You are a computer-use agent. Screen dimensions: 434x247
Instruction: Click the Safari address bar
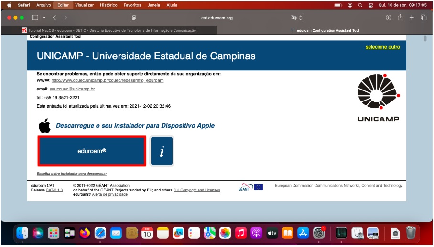click(217, 18)
